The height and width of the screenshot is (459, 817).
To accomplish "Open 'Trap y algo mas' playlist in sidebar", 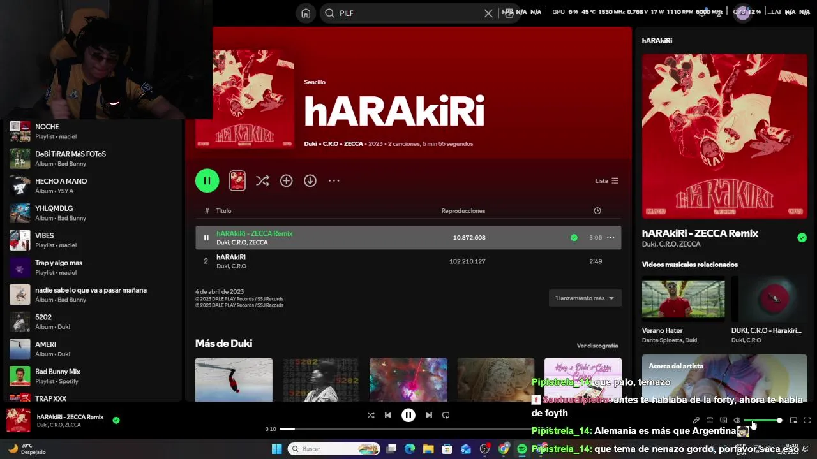I will pos(93,267).
